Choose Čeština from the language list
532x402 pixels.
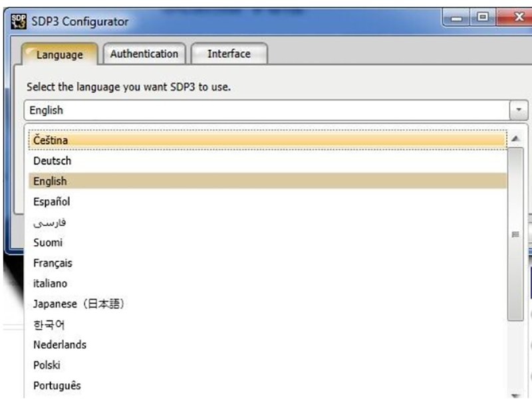click(x=267, y=140)
